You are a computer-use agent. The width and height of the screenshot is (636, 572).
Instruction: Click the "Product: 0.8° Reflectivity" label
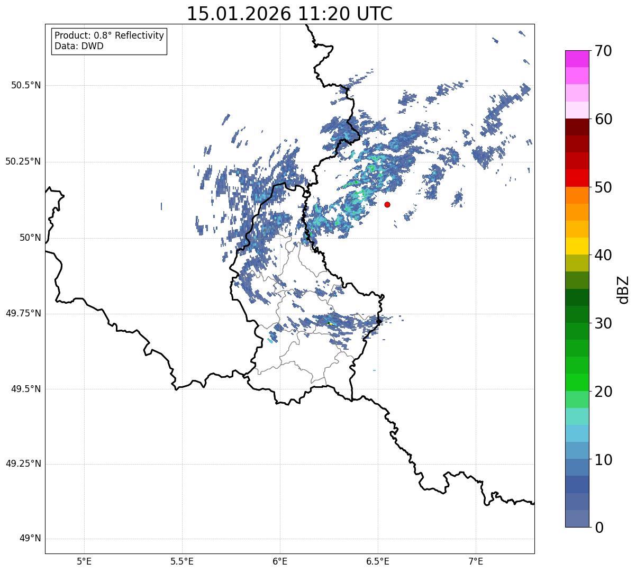click(x=110, y=35)
